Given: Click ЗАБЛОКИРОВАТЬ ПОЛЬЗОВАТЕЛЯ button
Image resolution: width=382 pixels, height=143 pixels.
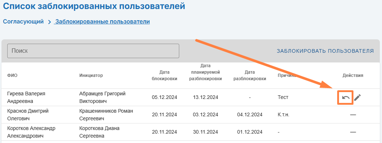Looking at the screenshot, I should (325, 51).
